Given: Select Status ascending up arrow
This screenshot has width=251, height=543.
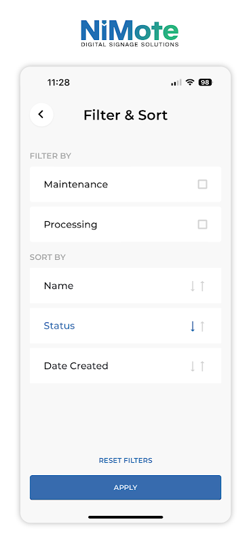Looking at the screenshot, I should tap(203, 326).
